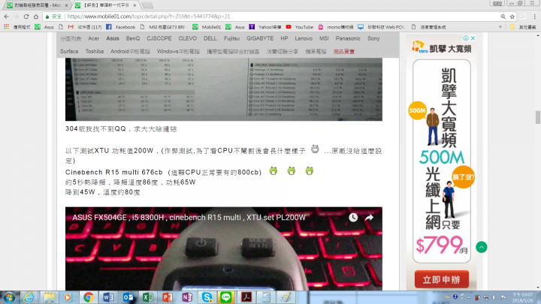
Task: Click the Watch later clock on video
Action: click(x=353, y=218)
